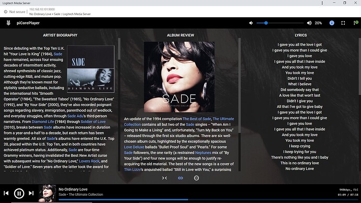
Task: Click the 948kbps, FLC bitrate info
Action: 348,190
